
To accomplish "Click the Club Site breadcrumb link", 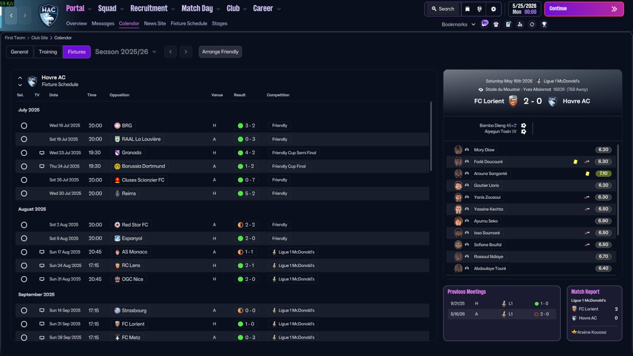I will pyautogui.click(x=40, y=38).
